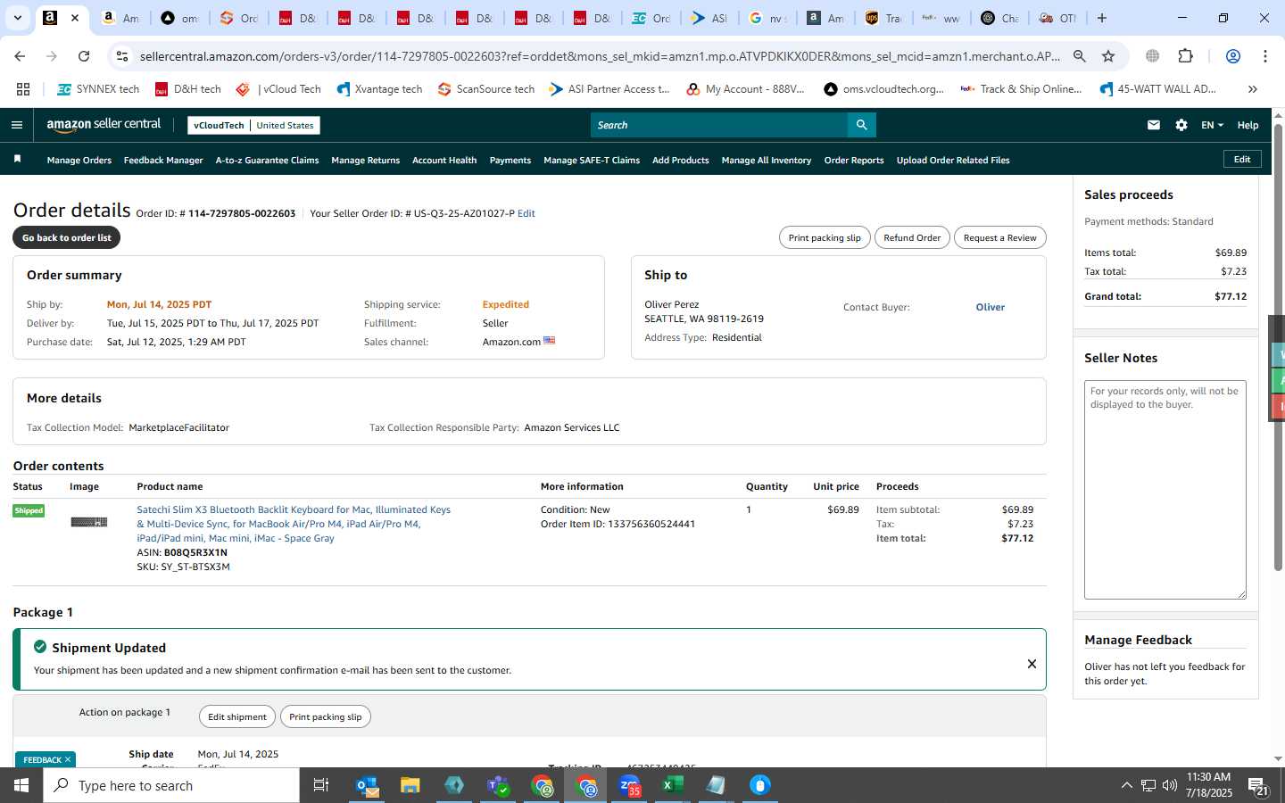Open Add Products

click(x=681, y=161)
